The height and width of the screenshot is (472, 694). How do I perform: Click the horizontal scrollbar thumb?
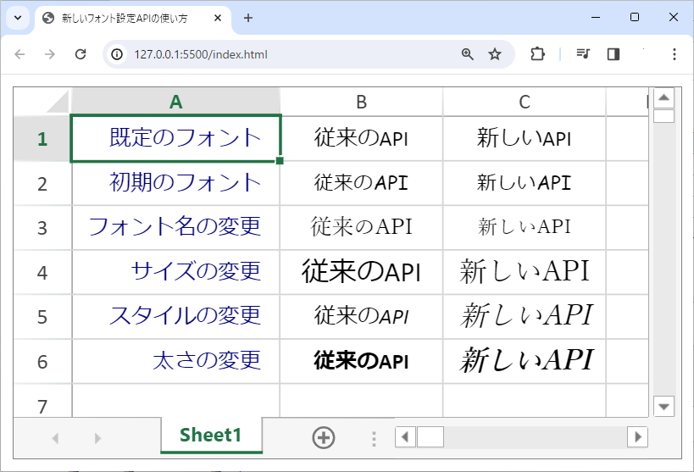coord(430,437)
